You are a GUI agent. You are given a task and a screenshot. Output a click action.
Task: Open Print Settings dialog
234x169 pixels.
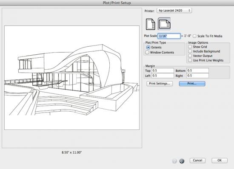coord(160,84)
